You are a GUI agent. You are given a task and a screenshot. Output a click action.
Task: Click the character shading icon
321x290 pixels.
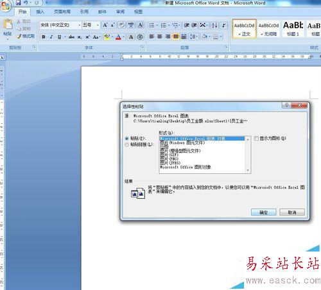coord(131,37)
